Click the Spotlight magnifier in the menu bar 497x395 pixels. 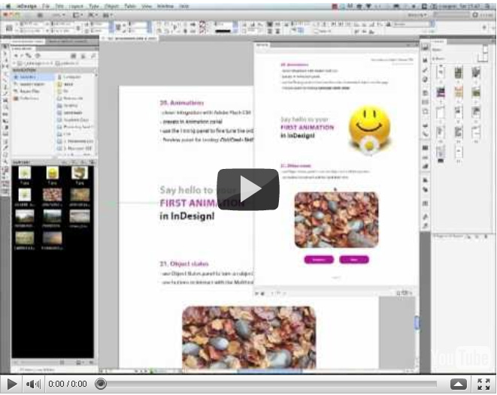(x=489, y=5)
